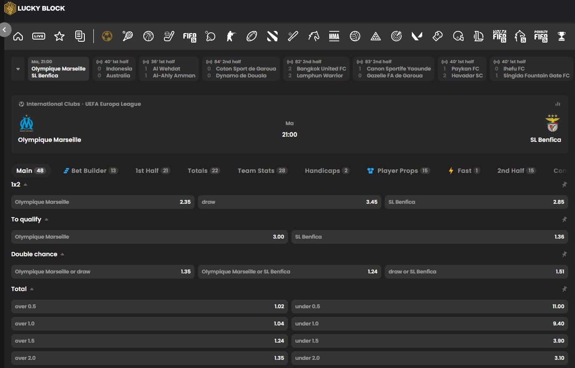Bet Olympique Marseille or draw 1.35
This screenshot has height=368, width=575.
[x=103, y=272]
